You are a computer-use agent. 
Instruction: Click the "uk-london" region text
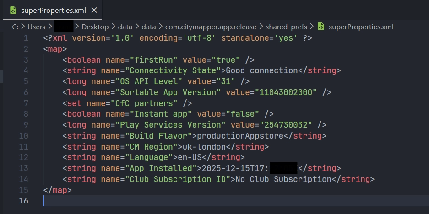204,147
